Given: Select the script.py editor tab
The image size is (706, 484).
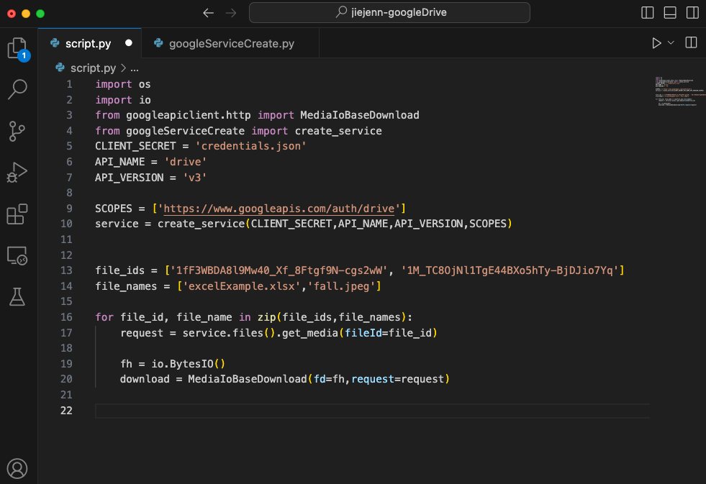Looking at the screenshot, I should click(x=90, y=44).
